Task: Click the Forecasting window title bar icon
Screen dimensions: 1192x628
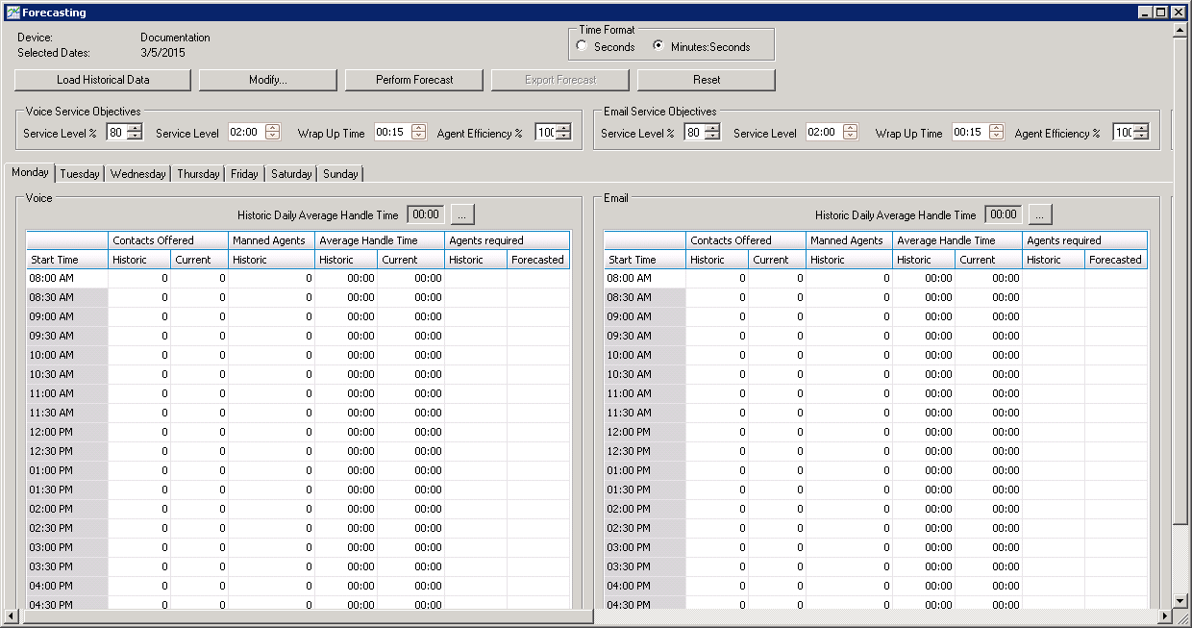Action: [12, 13]
